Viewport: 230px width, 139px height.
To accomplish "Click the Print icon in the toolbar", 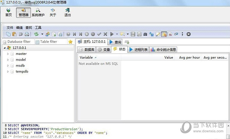I will pyautogui.click(x=27, y=34).
